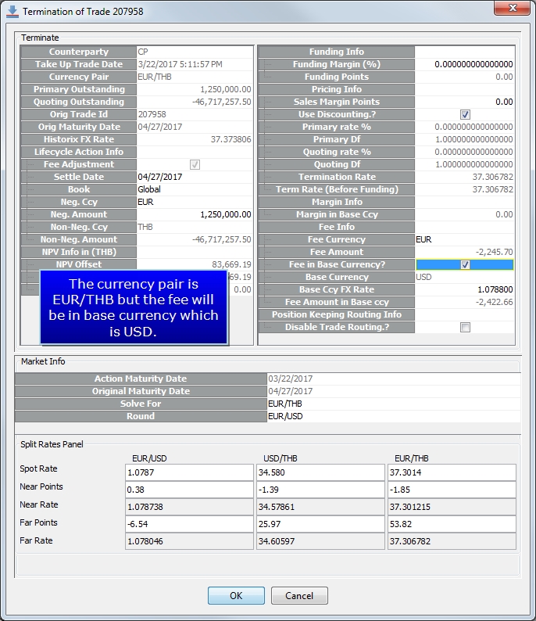Edit the Neg. Amount value 1,250,000.00
Image resolution: width=536 pixels, height=621 pixels.
pyautogui.click(x=195, y=214)
